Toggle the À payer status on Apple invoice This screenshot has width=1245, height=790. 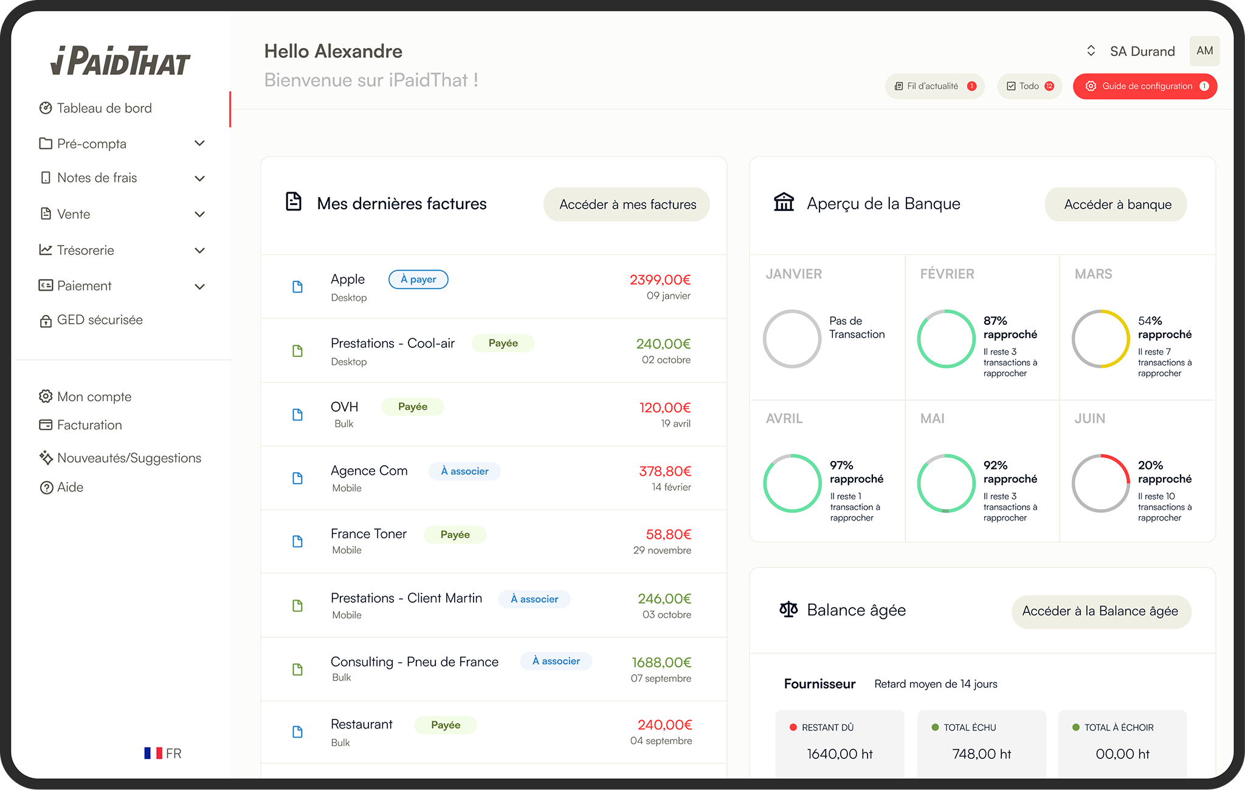point(418,279)
